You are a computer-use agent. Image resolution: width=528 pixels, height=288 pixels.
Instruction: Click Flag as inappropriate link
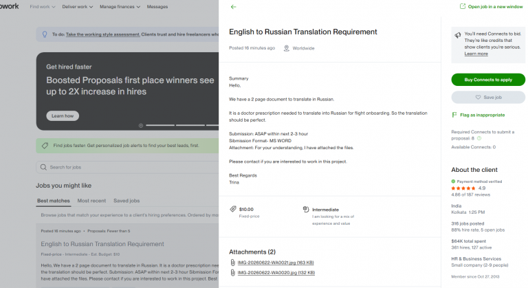483,115
